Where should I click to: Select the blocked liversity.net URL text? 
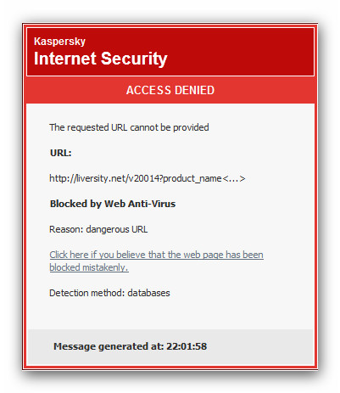(x=148, y=178)
